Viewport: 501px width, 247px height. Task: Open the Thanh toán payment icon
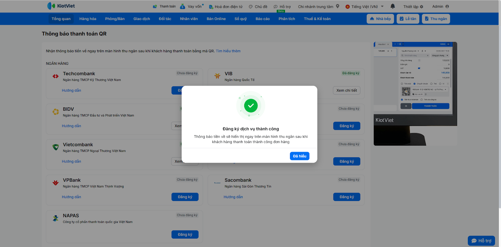(x=155, y=6)
